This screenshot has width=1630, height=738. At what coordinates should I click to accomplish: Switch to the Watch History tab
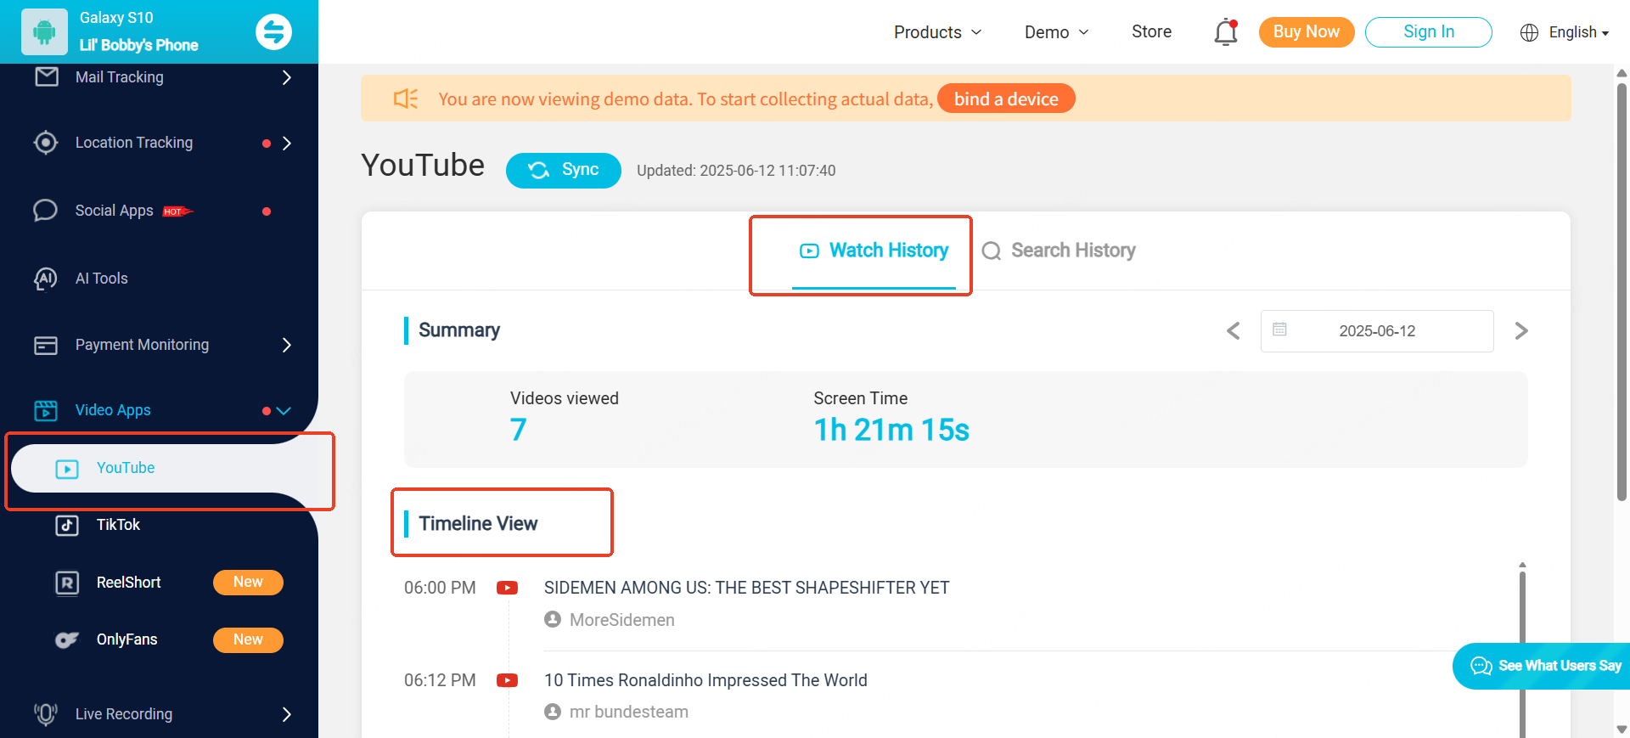point(874,251)
